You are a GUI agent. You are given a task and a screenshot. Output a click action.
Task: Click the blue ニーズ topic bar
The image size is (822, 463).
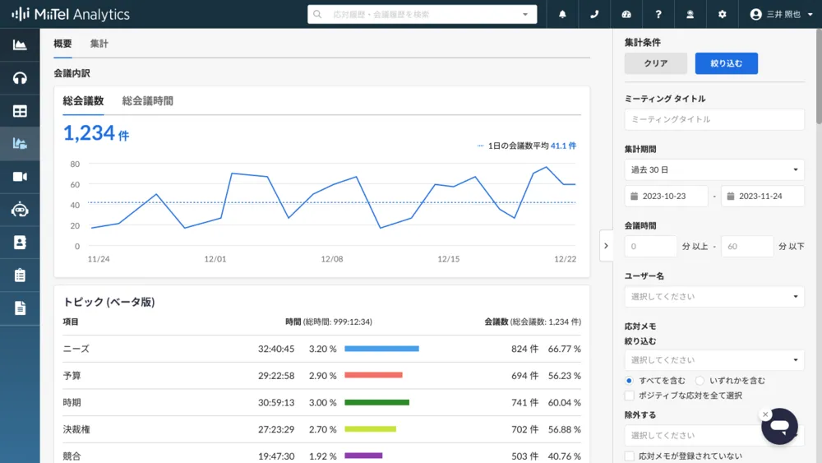(x=381, y=349)
